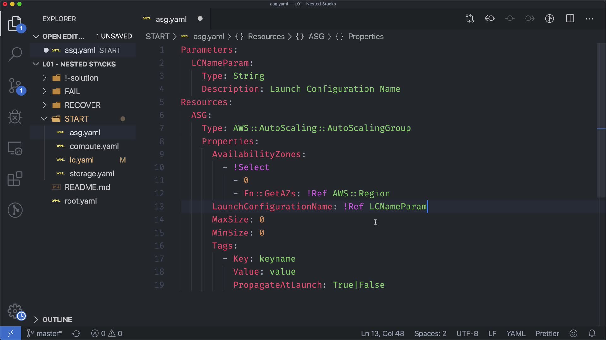The image size is (606, 340).
Task: Click the Split Editor Right icon
Action: point(570,19)
